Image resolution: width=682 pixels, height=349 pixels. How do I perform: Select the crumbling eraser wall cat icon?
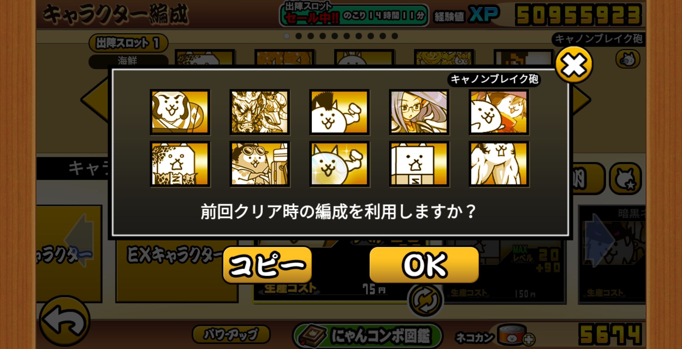(180, 164)
